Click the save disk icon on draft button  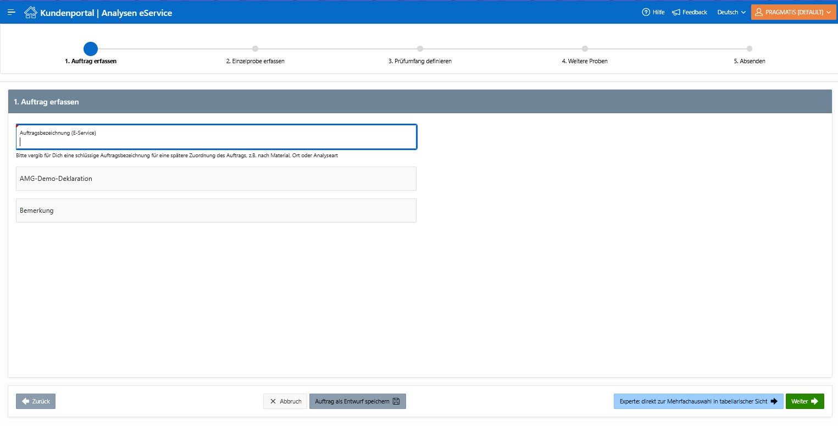[396, 401]
